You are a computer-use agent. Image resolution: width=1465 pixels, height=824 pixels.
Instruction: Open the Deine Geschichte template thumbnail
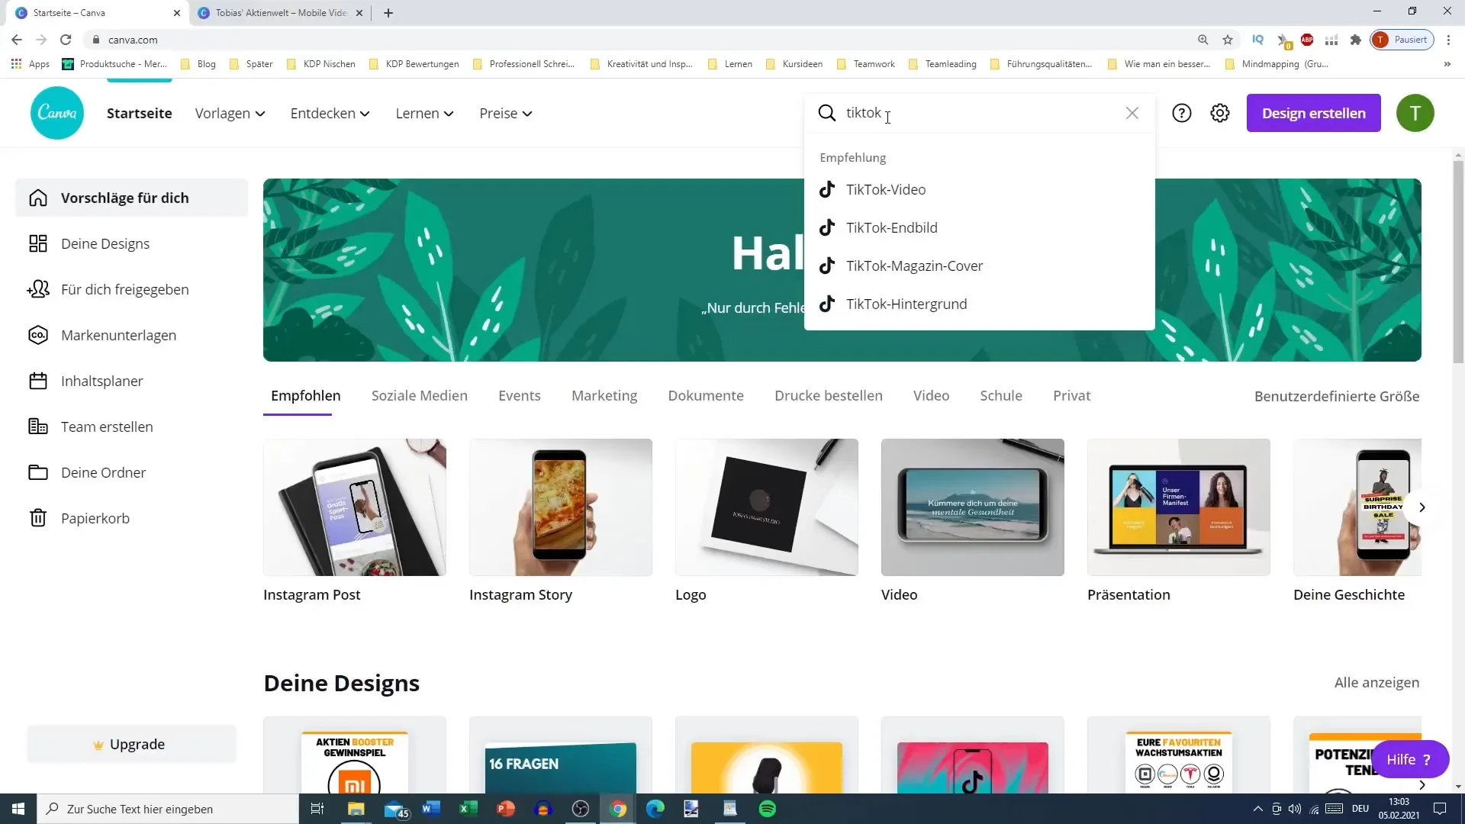1357,507
